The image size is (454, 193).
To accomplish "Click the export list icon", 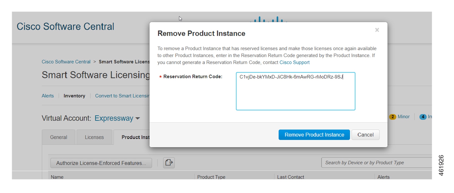I will pos(169,163).
